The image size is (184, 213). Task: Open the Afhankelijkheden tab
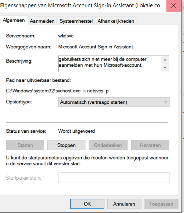[x=116, y=21]
